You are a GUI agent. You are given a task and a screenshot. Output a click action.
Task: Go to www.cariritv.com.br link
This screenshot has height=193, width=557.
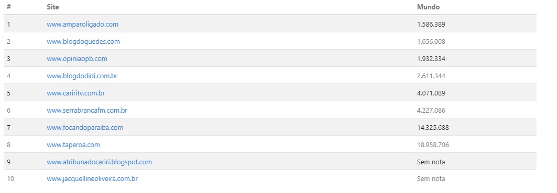(75, 93)
